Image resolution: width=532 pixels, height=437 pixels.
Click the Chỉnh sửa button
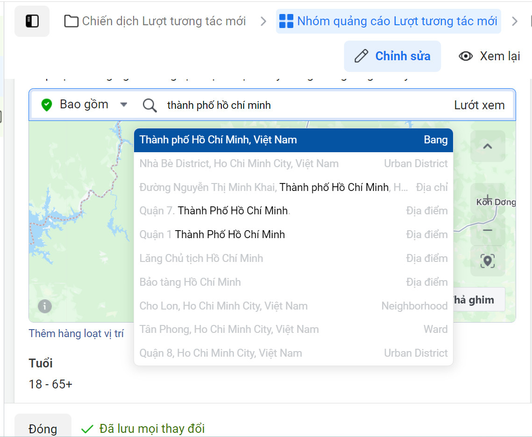(x=392, y=56)
